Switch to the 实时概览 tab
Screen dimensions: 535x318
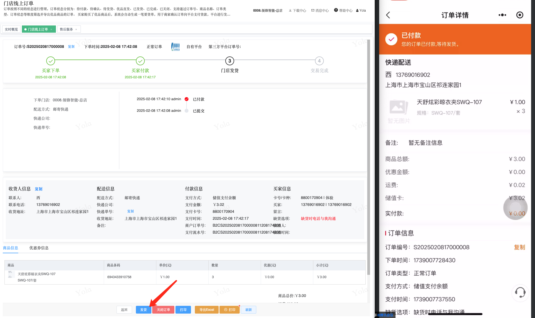click(x=11, y=29)
